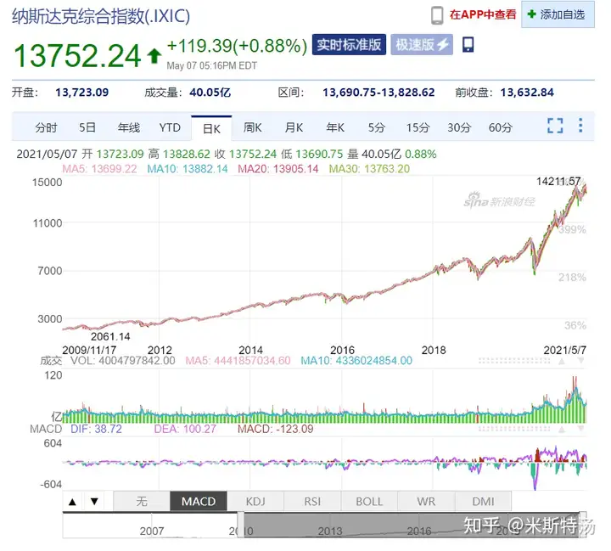The width and height of the screenshot is (611, 551).
Task: Click the 14211.57 high price label
Action: [558, 182]
